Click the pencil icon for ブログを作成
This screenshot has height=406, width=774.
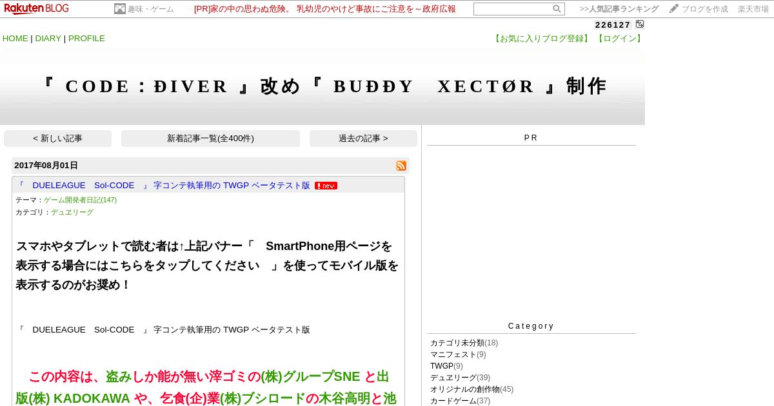674,8
